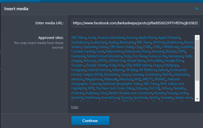Click the Continue button
This screenshot has width=203, height=128.
(x=90, y=121)
